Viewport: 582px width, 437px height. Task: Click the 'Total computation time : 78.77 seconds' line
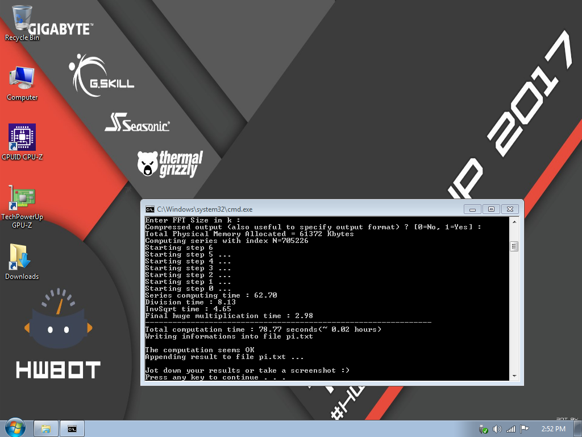[x=263, y=329]
